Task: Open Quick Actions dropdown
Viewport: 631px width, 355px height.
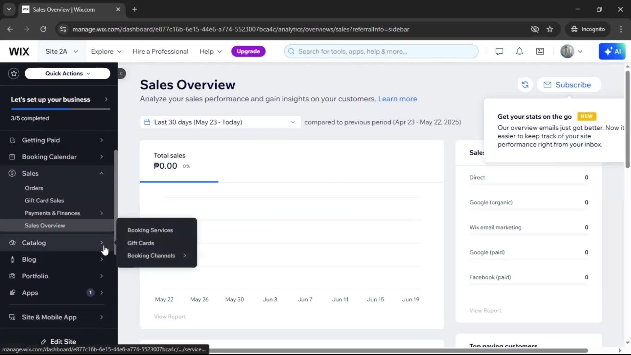Action: tap(67, 74)
